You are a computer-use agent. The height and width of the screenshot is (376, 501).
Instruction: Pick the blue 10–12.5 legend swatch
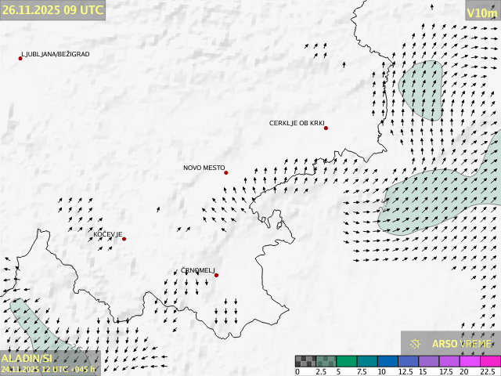coord(387,361)
